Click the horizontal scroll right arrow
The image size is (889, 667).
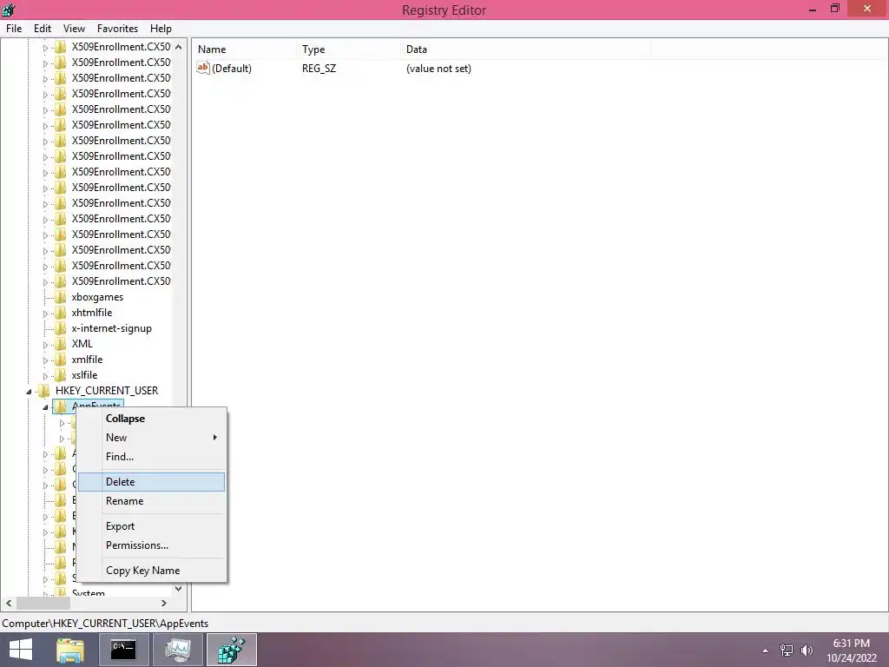[x=164, y=603]
